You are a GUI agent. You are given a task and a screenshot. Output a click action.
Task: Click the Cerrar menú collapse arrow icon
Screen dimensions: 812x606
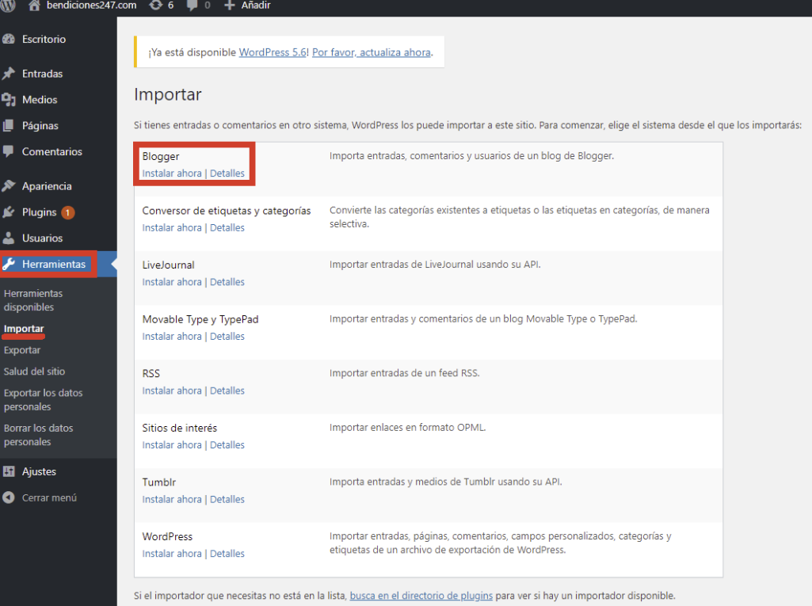[x=8, y=497]
